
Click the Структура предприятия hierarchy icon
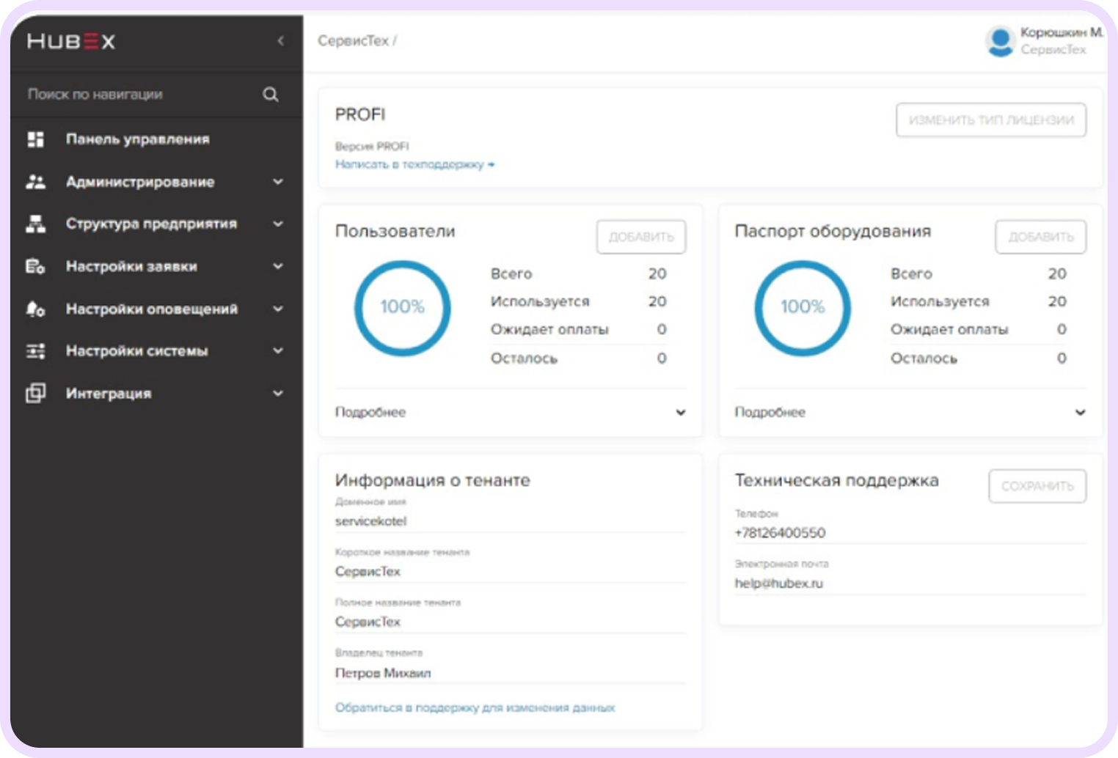(35, 224)
